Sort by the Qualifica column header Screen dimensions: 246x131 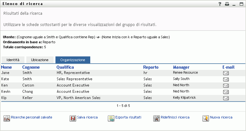pyautogui.click(x=65, y=67)
